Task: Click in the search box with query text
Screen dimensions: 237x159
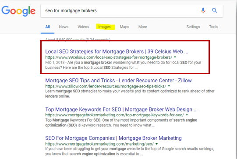Action: tap(120, 10)
